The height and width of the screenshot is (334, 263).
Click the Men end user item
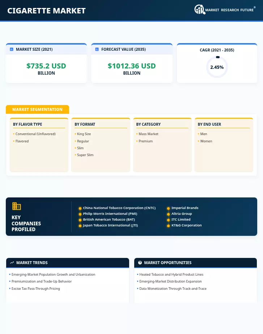click(x=204, y=134)
